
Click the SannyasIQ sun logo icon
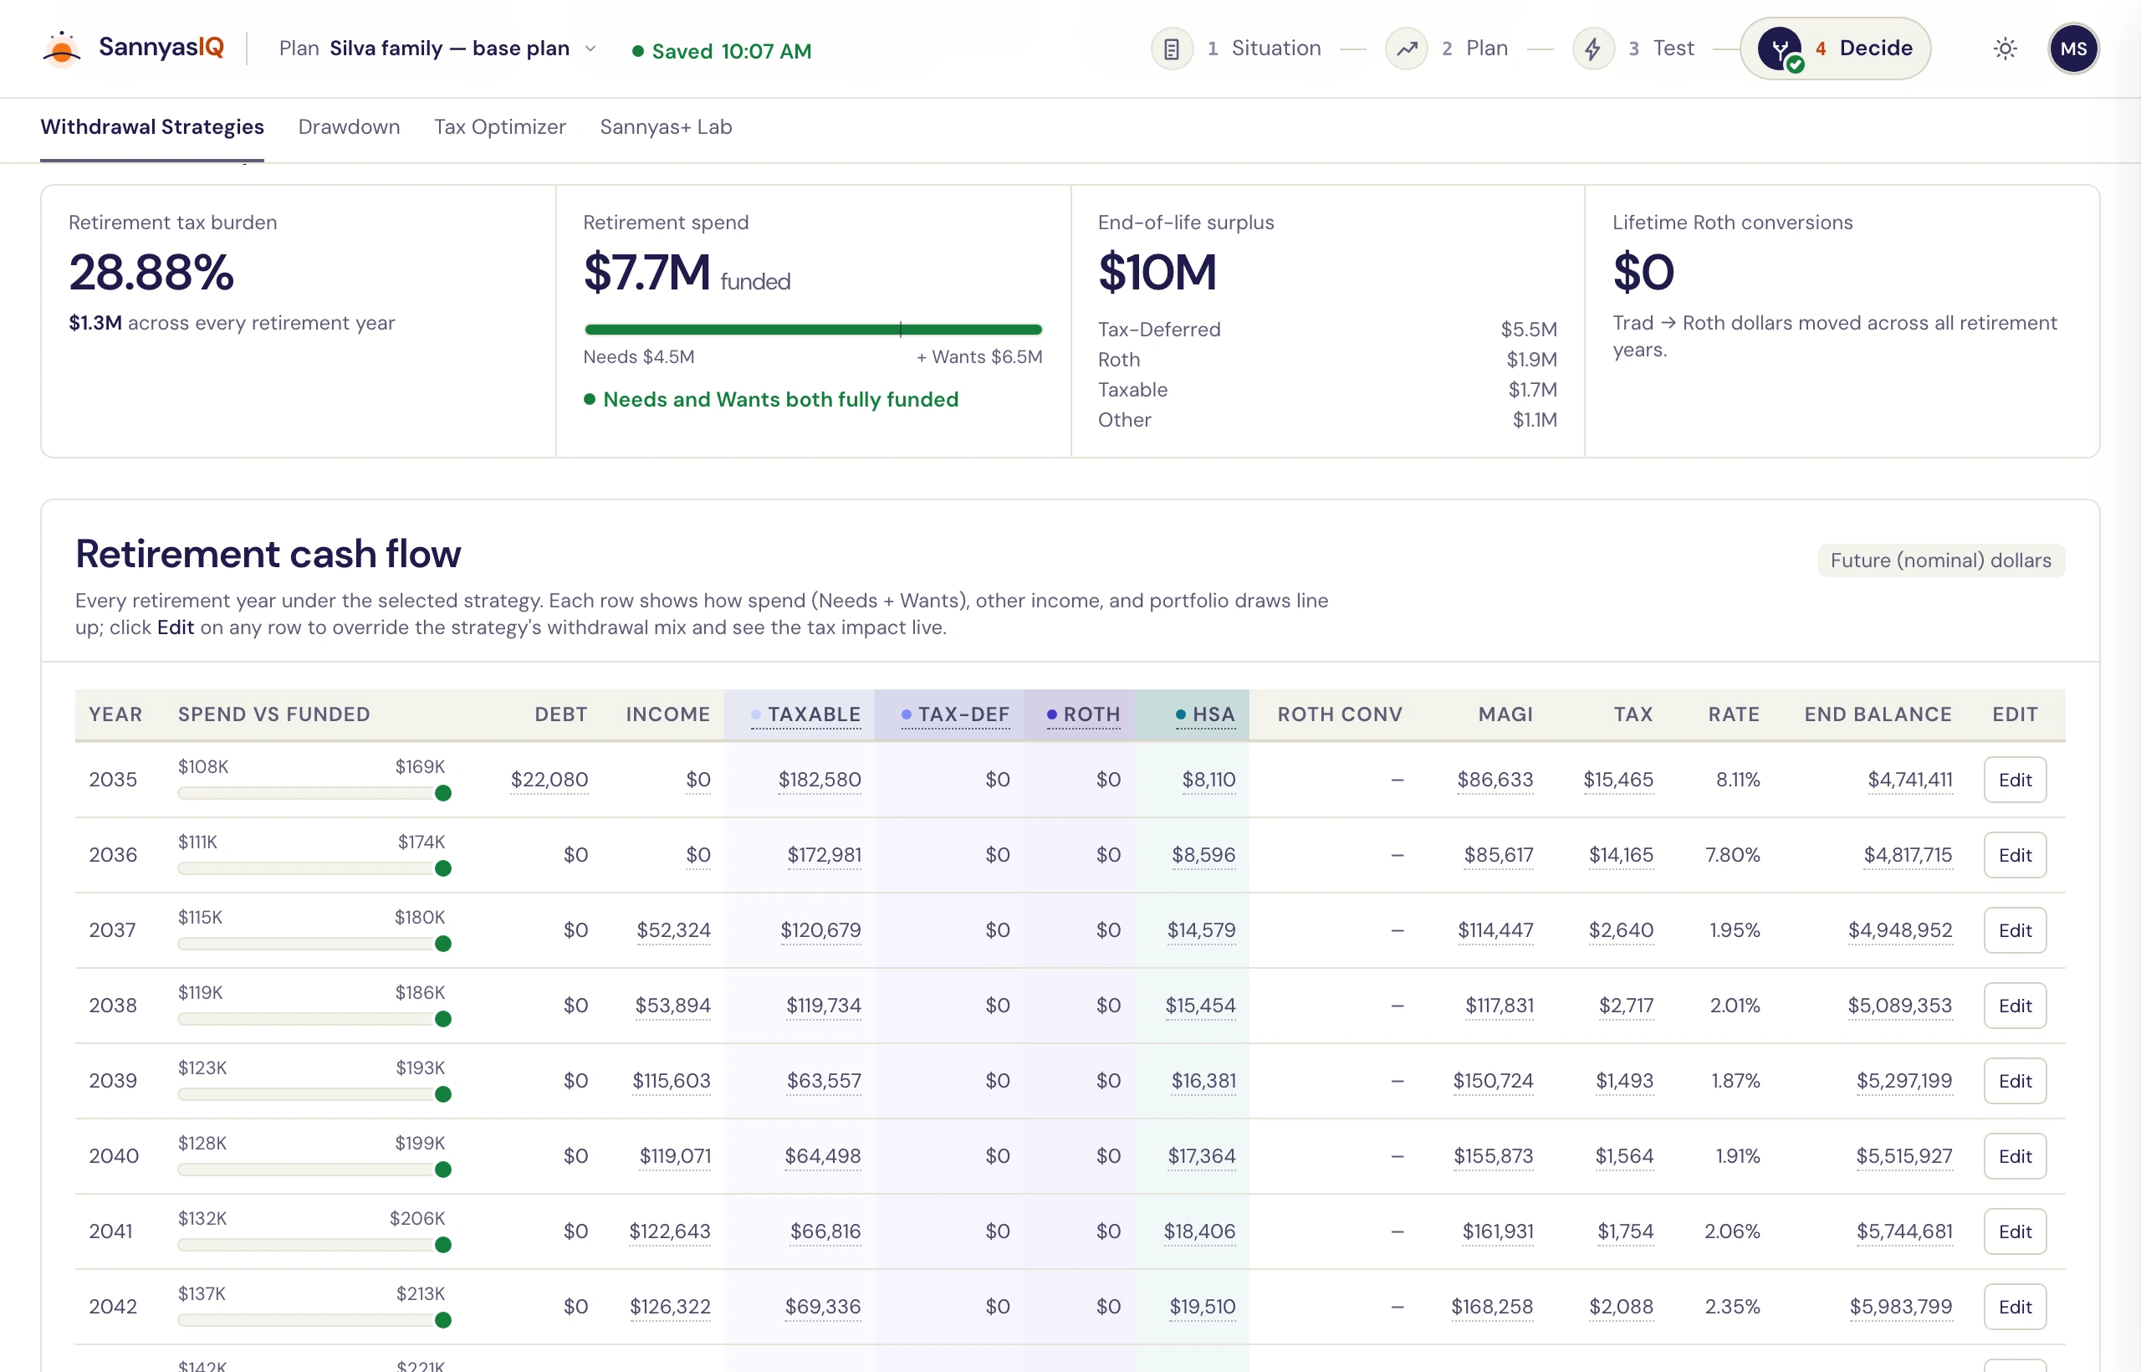coord(61,49)
